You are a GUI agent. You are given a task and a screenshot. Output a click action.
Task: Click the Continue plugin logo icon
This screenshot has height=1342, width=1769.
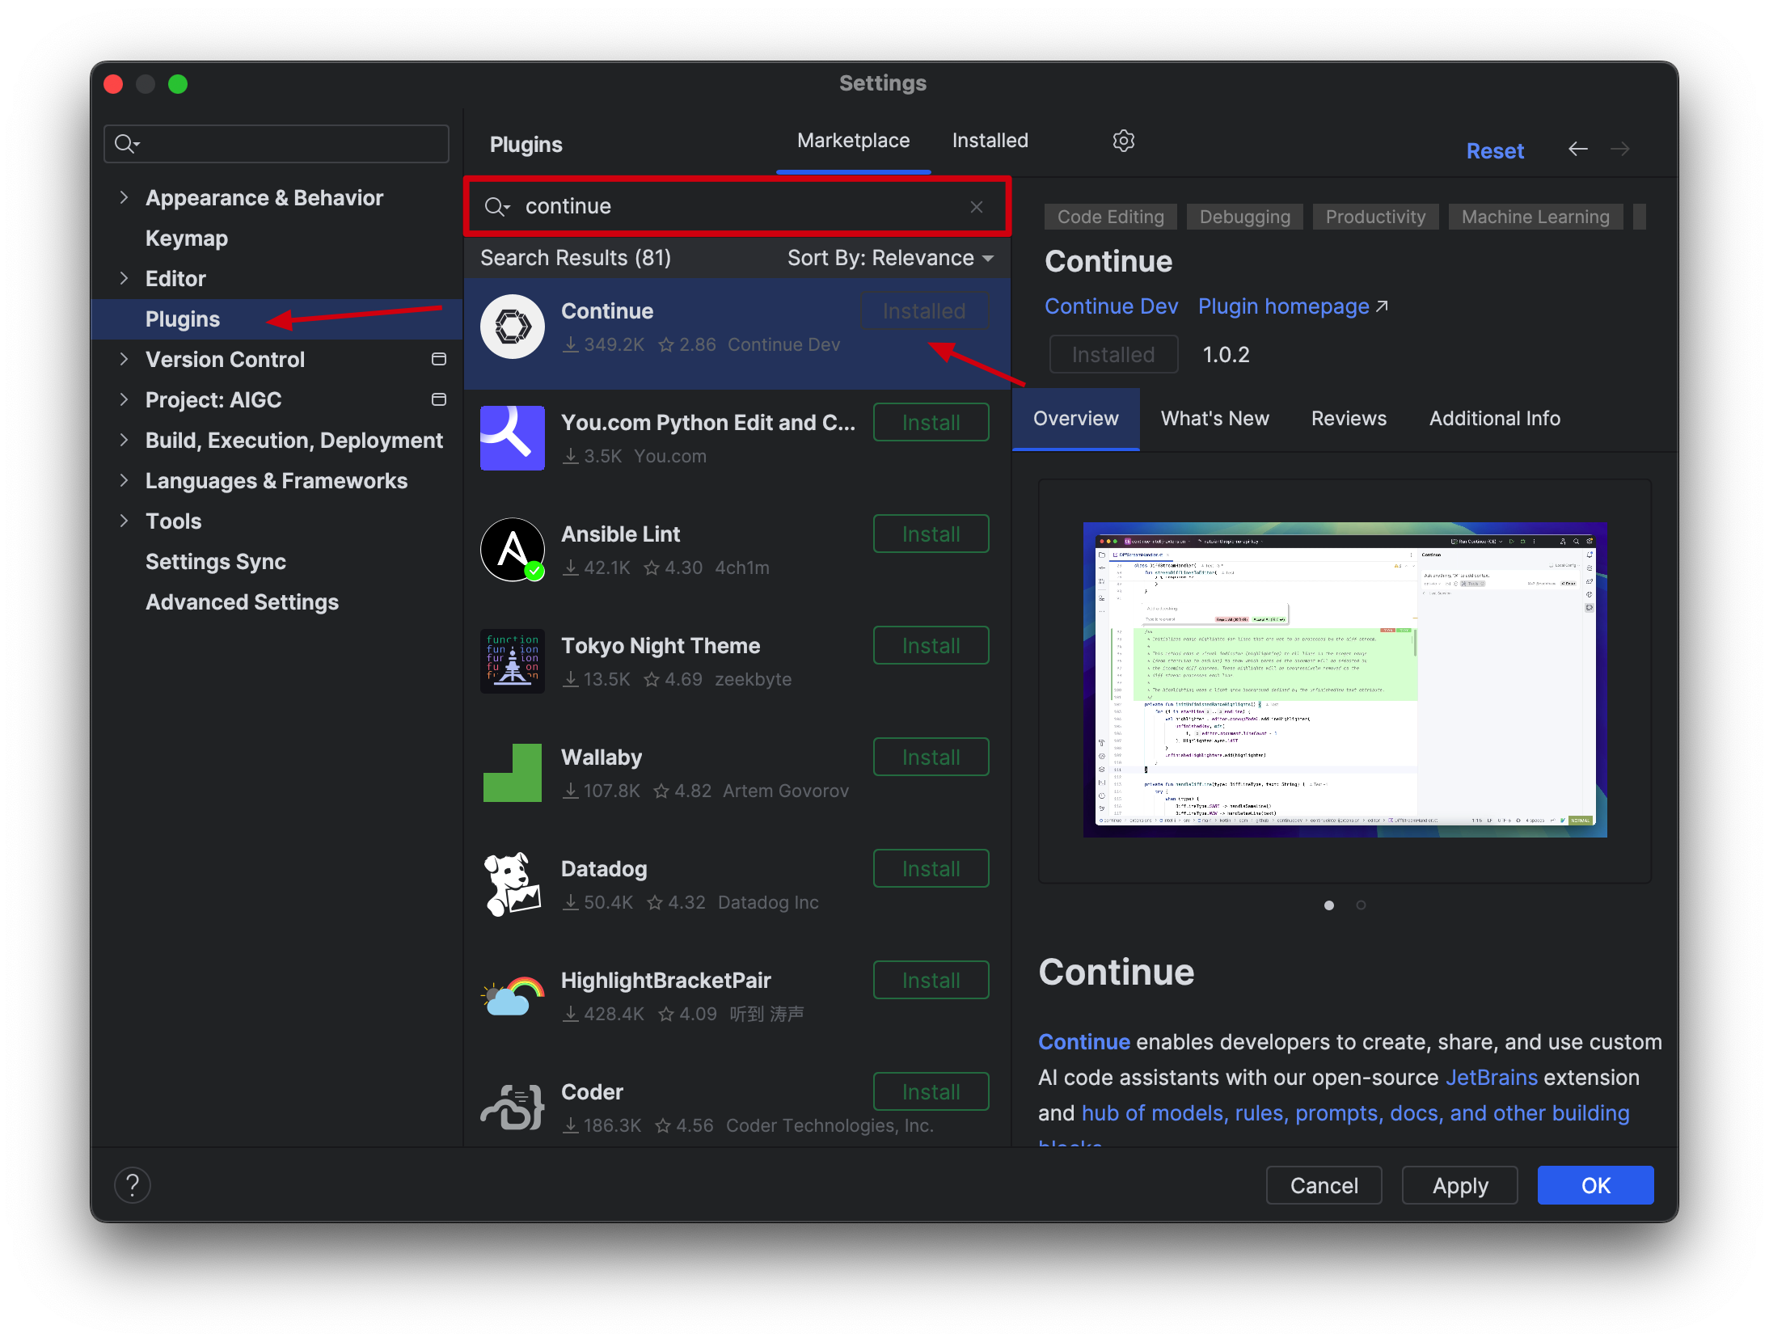[513, 327]
